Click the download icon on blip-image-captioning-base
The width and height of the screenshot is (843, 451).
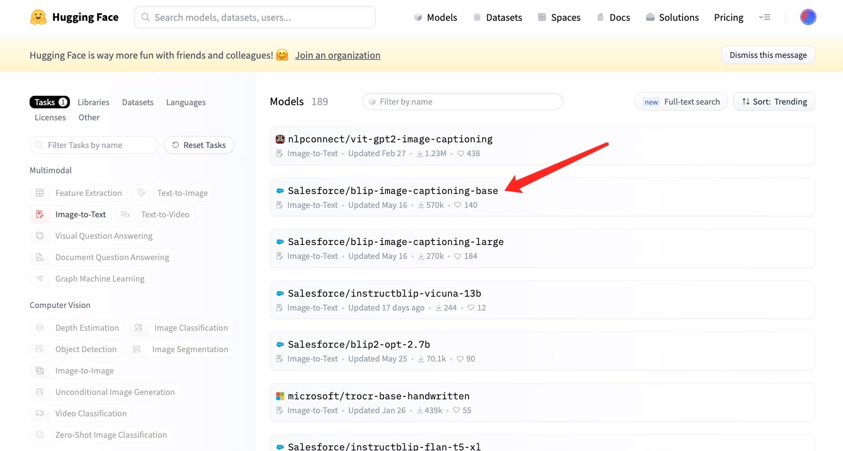coord(421,205)
